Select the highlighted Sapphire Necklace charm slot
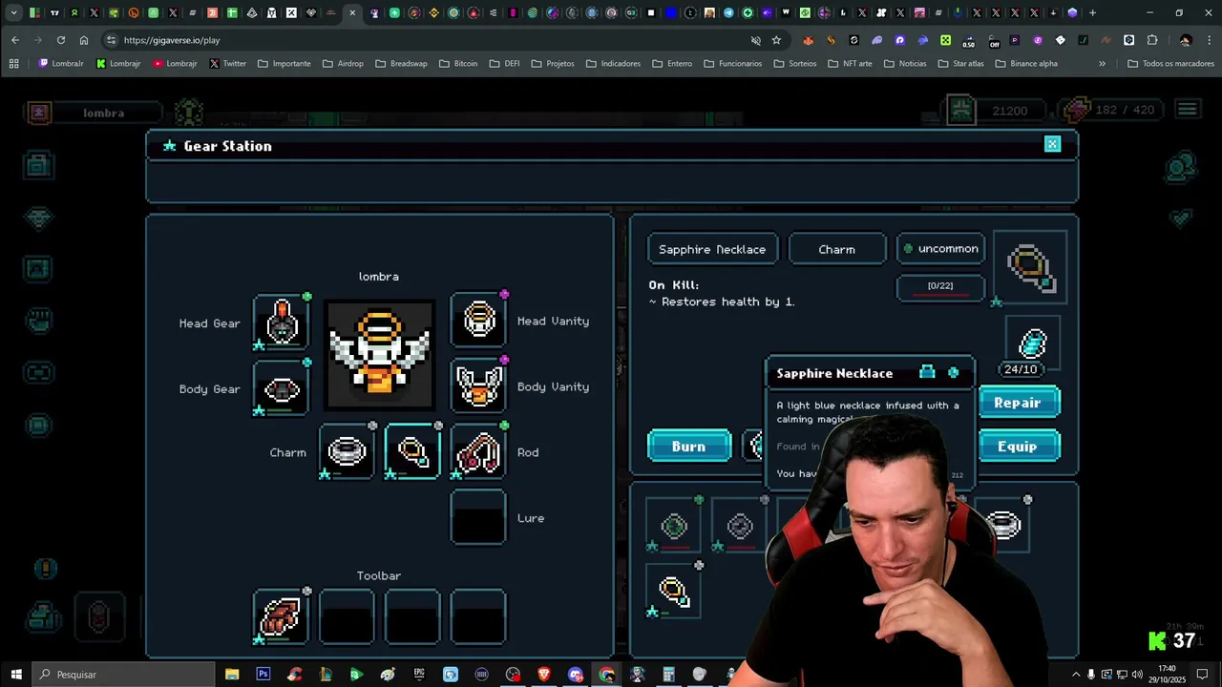The height and width of the screenshot is (687, 1222). (412, 452)
